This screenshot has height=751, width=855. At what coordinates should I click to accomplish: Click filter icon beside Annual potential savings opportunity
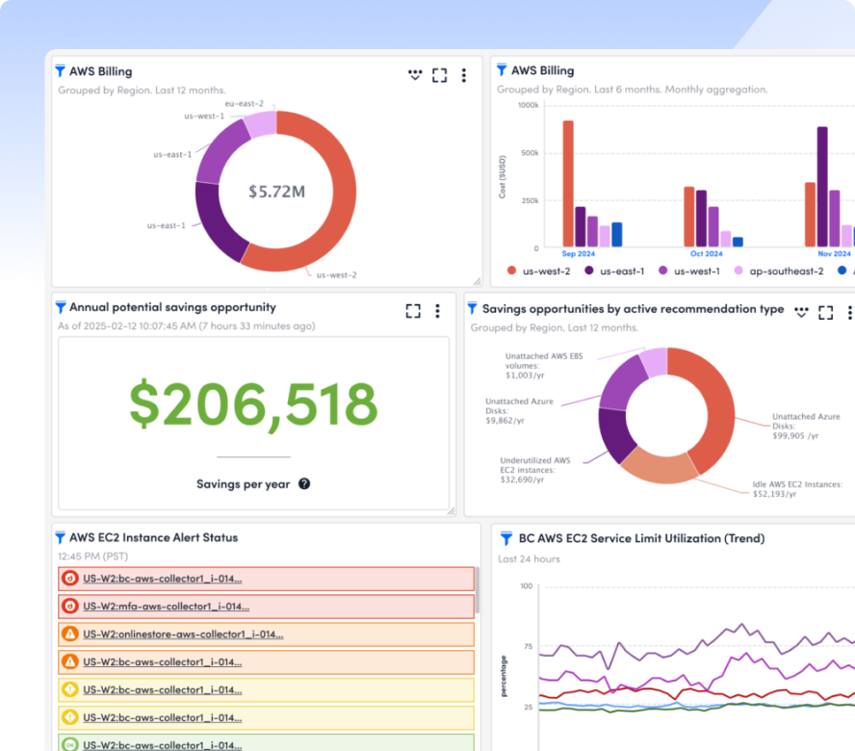coord(61,307)
